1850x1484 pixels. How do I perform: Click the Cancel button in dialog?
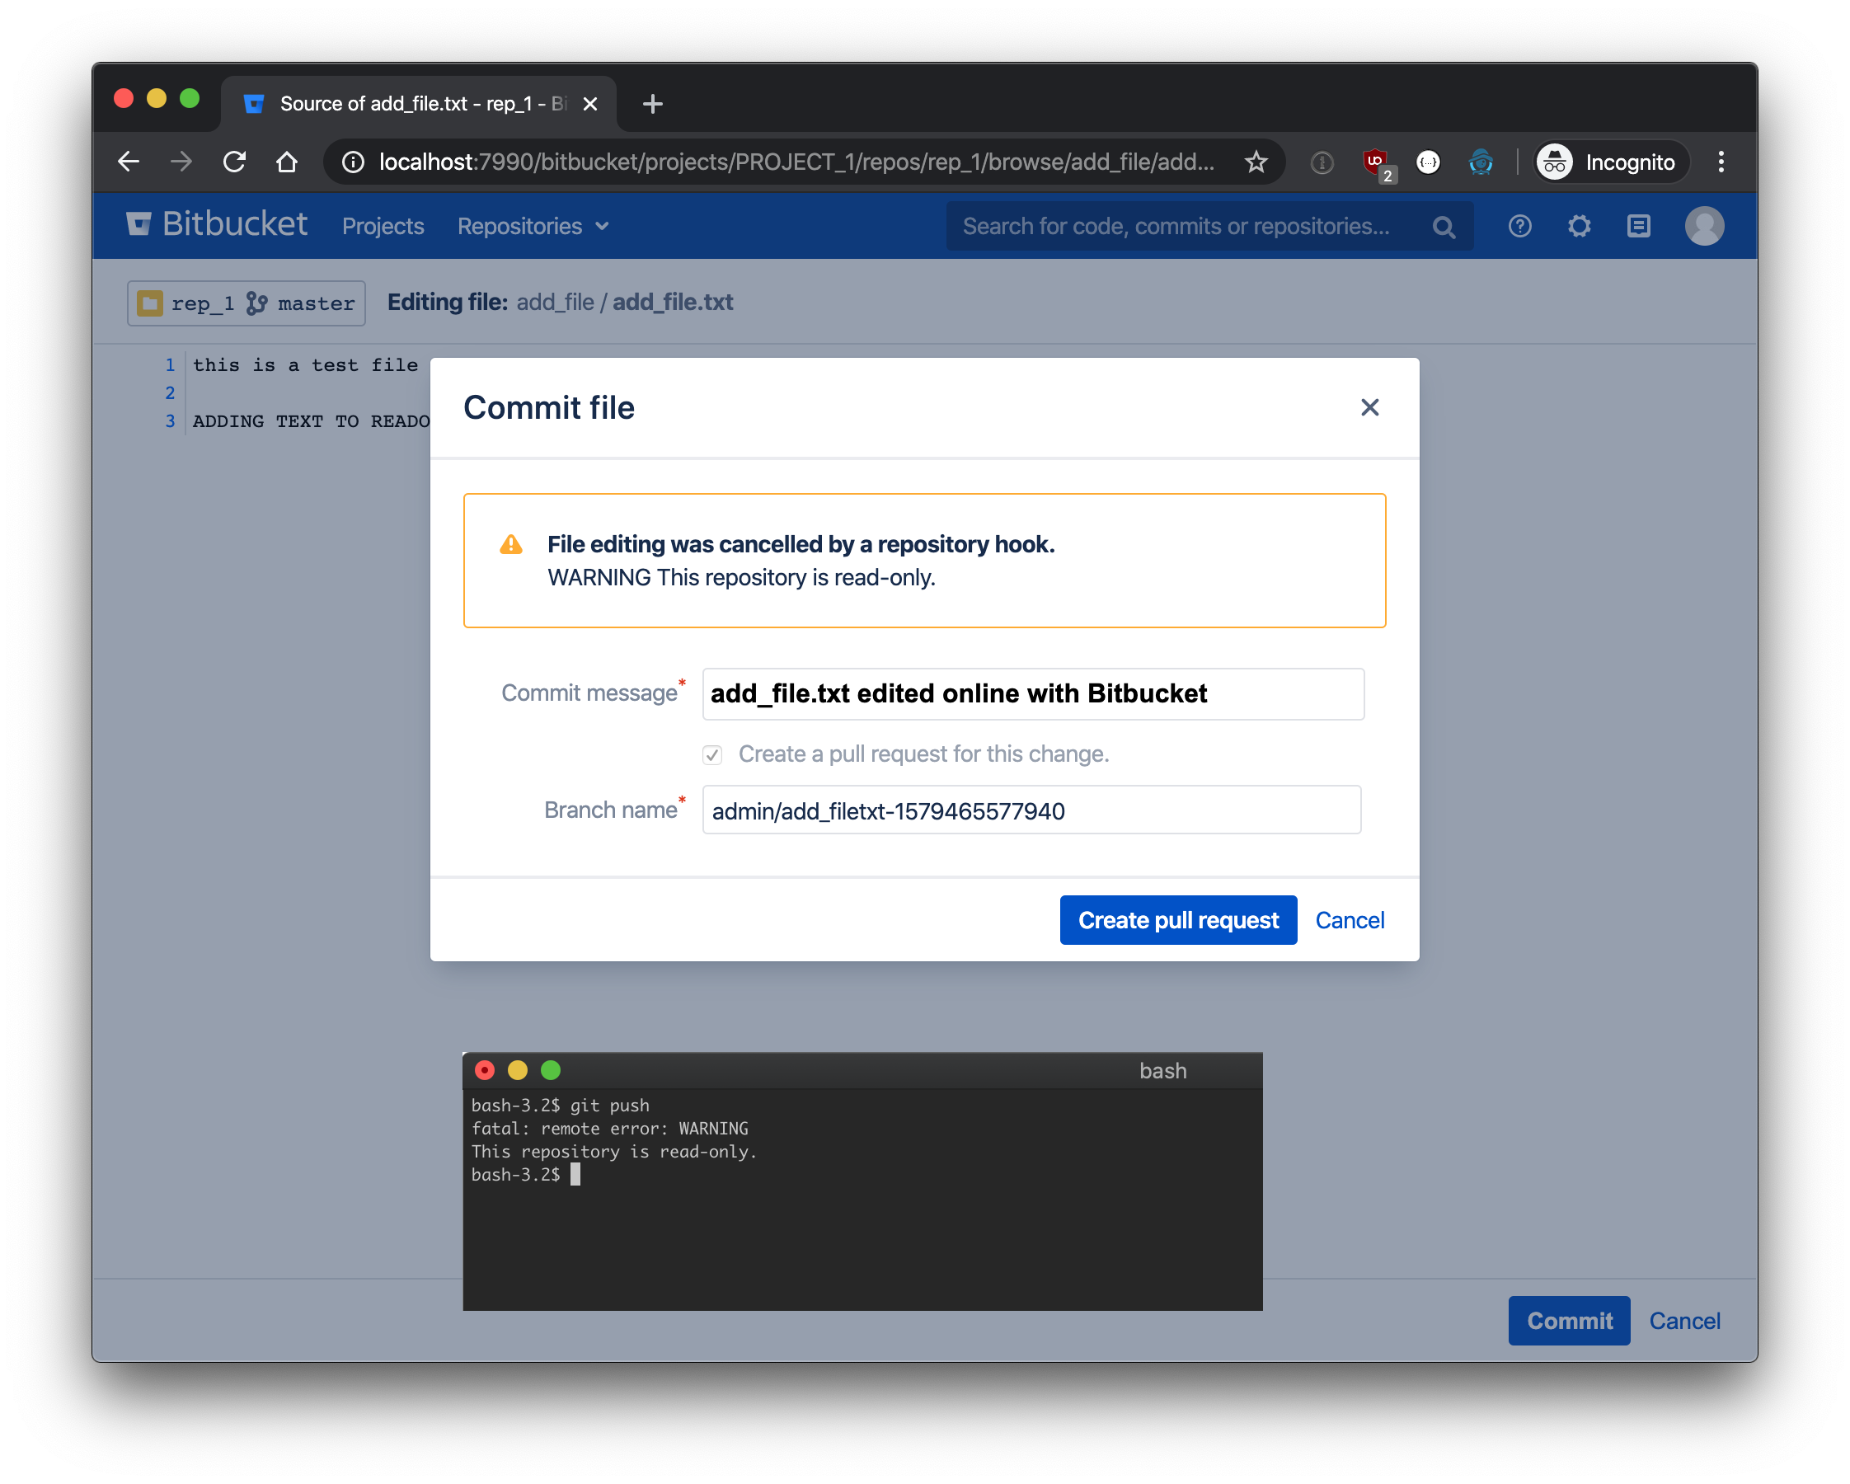[x=1350, y=919]
